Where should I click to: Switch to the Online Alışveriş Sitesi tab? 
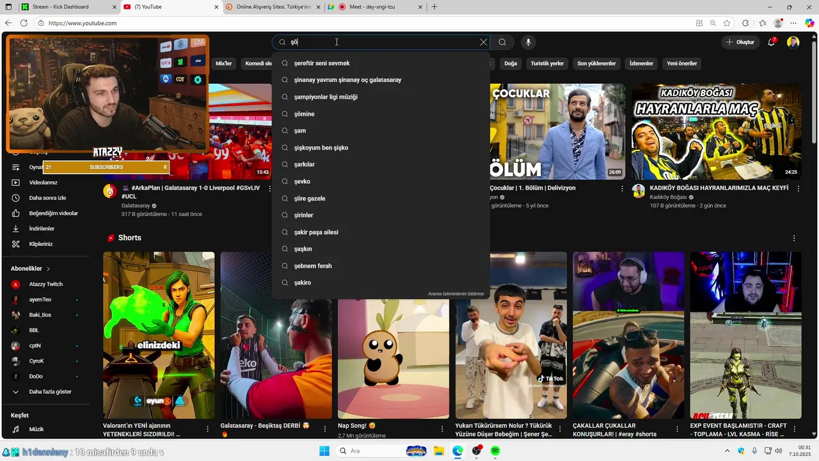pyautogui.click(x=273, y=7)
